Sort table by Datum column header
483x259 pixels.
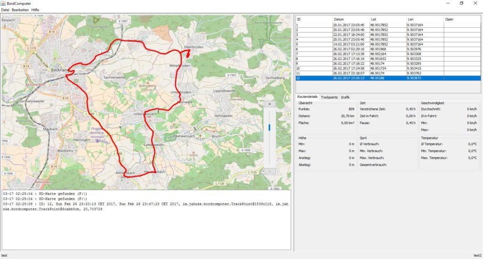351,19
